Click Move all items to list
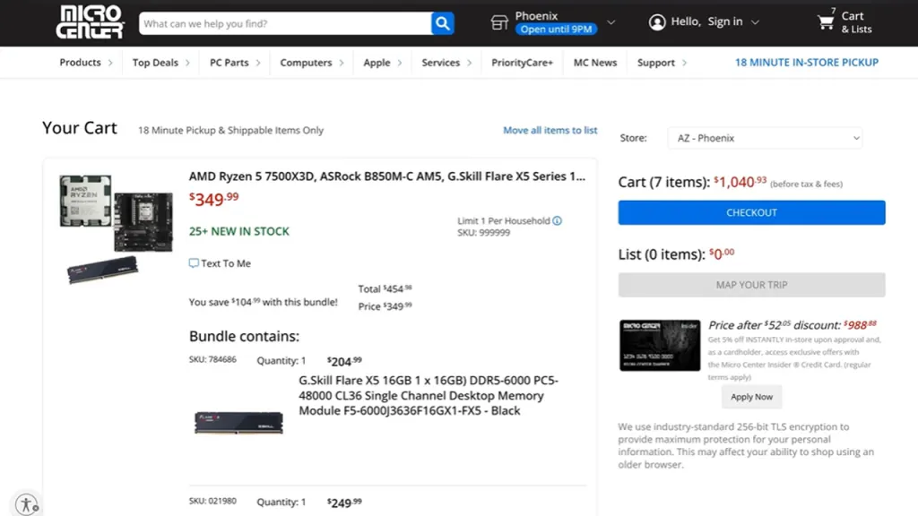The height and width of the screenshot is (516, 918). (x=550, y=130)
